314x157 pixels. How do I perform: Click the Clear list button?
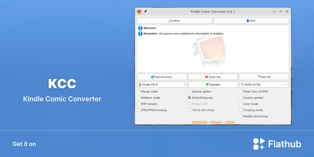[x=213, y=77]
